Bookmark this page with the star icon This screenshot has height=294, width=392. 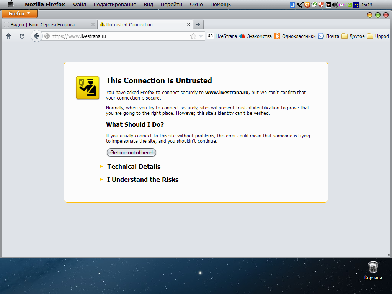point(193,36)
